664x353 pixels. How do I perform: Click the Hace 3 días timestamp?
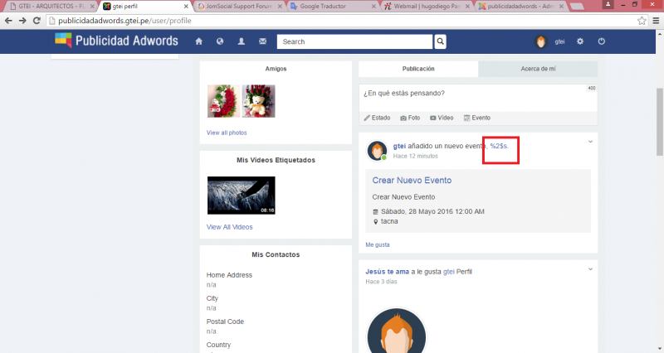click(381, 282)
